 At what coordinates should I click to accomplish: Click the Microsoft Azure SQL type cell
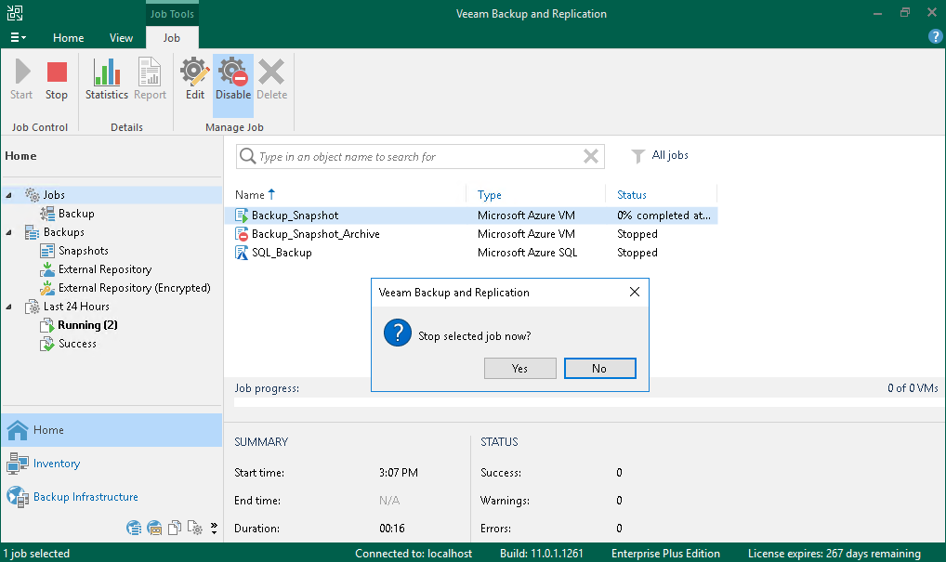coord(527,253)
